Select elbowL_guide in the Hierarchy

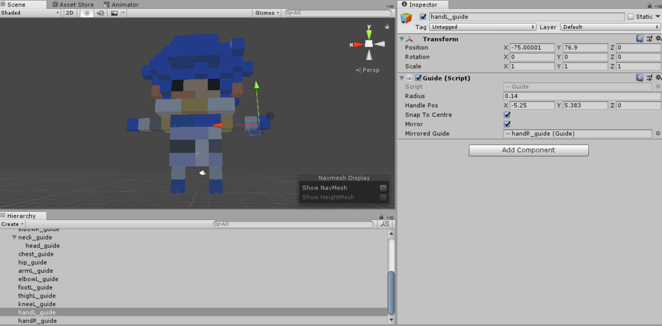point(38,279)
